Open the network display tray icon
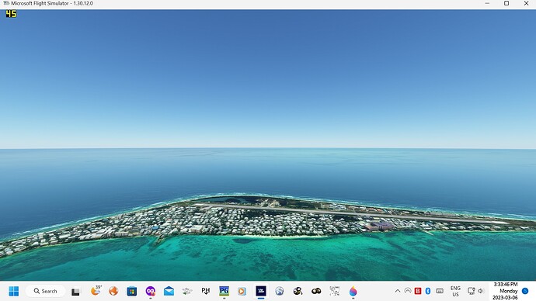Image resolution: width=536 pixels, height=301 pixels. (x=472, y=291)
